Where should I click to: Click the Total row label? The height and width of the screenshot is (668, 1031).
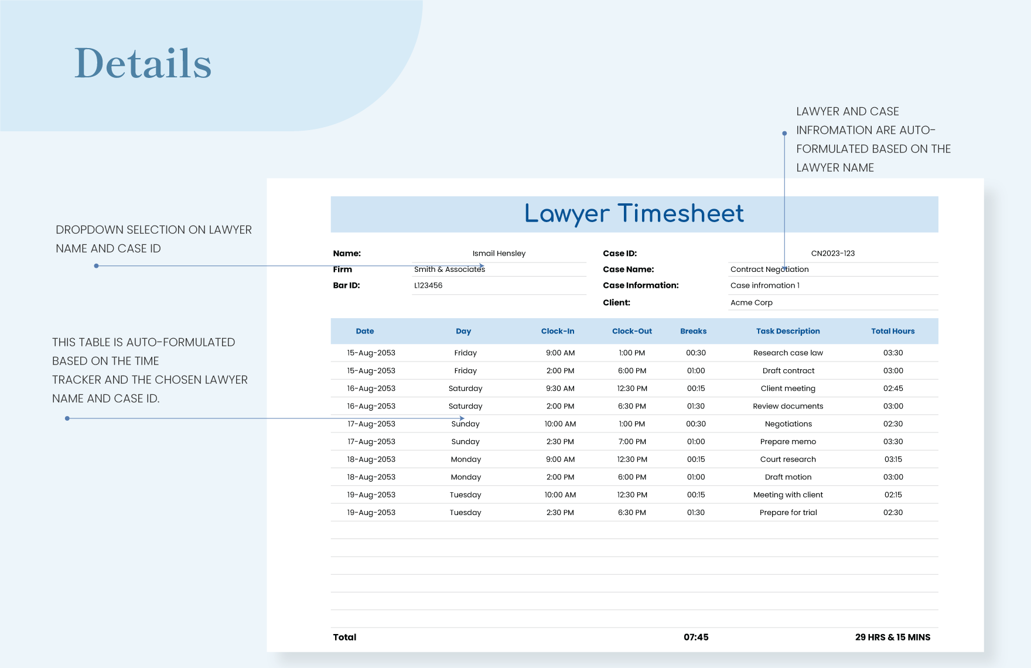(344, 637)
